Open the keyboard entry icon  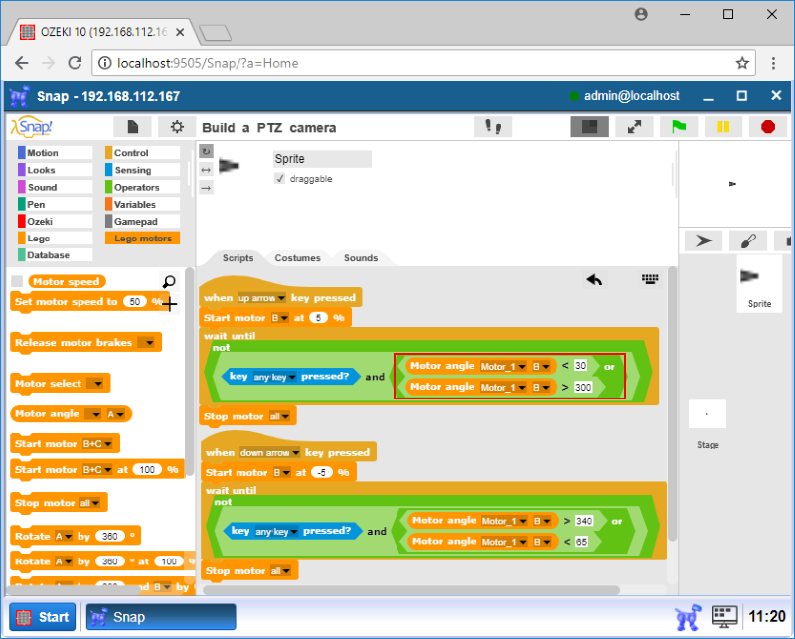650,279
